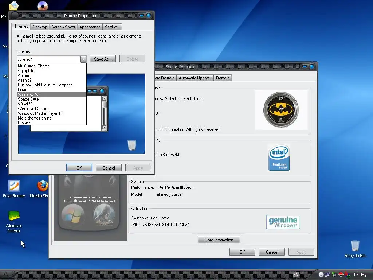Click the recycle bin in the theme preview
This screenshot has height=280, width=373.
click(x=131, y=145)
